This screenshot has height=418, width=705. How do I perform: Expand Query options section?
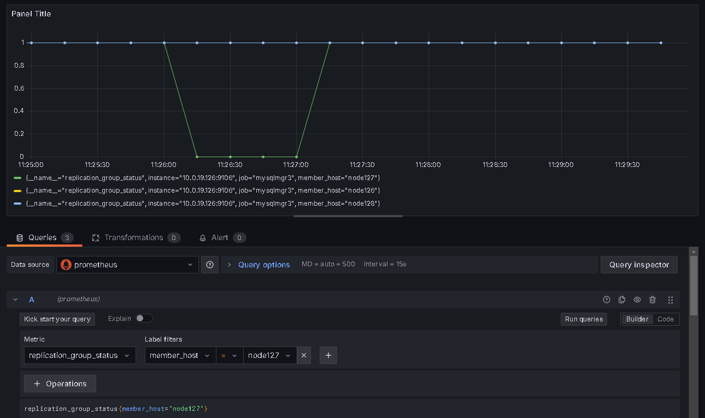(x=263, y=265)
